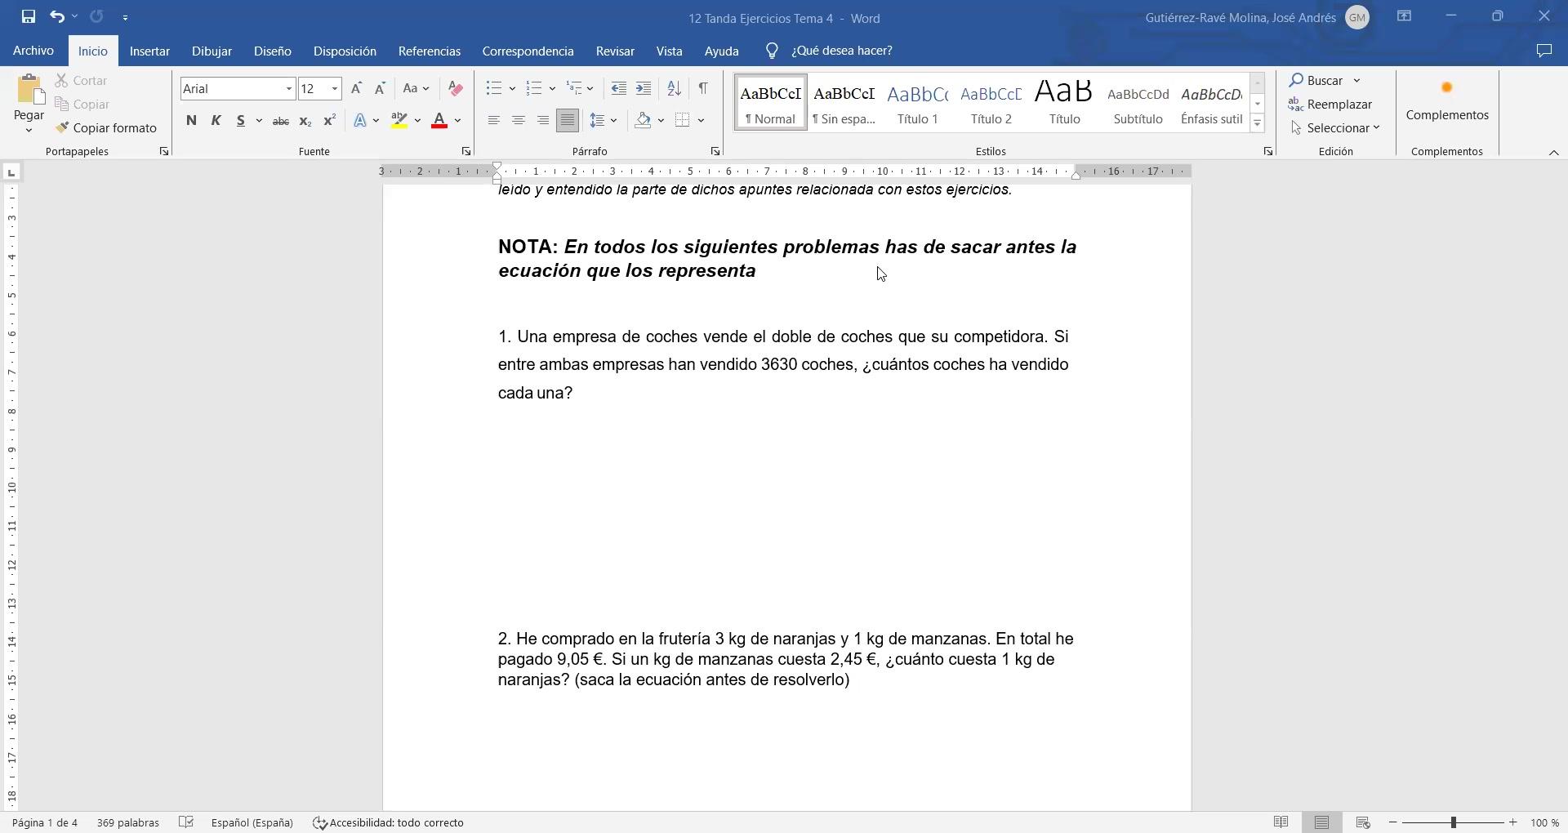The height and width of the screenshot is (833, 1568).
Task: Toggle show paragraph marks pilcrow
Action: (x=702, y=88)
